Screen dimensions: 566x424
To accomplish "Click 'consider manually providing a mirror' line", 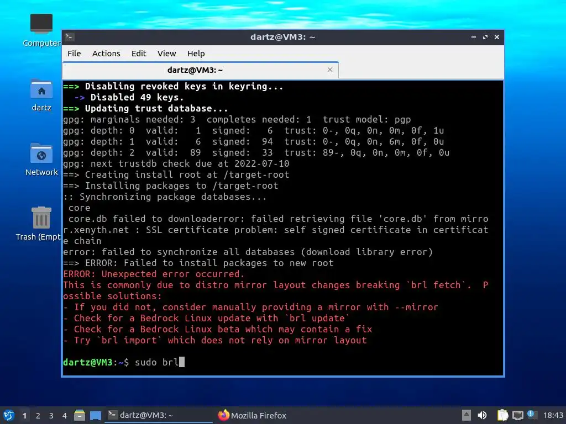I will [x=250, y=307].
